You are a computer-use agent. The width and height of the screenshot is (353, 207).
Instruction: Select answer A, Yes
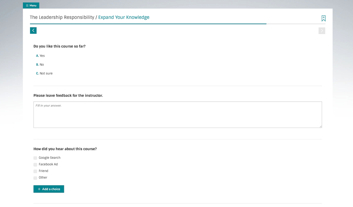(x=41, y=56)
